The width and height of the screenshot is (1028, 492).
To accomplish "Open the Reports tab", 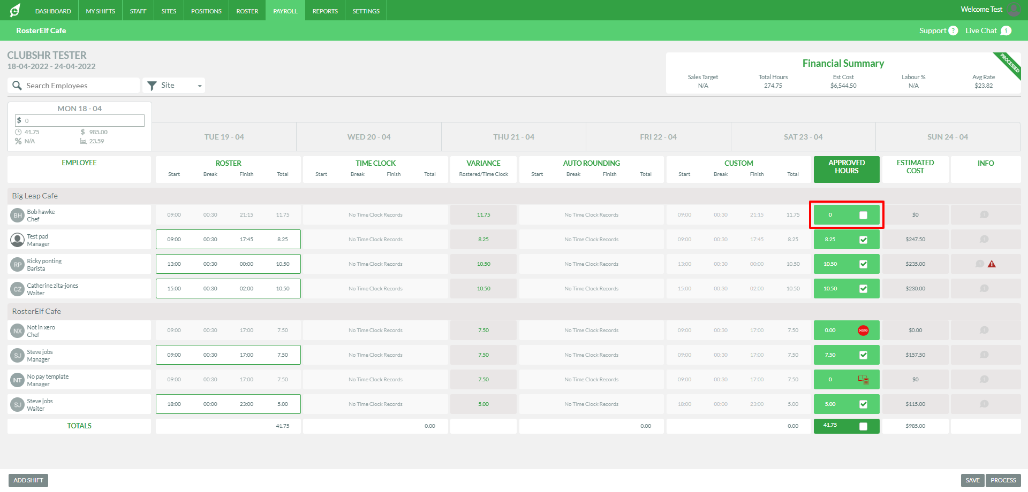I will pyautogui.click(x=325, y=11).
